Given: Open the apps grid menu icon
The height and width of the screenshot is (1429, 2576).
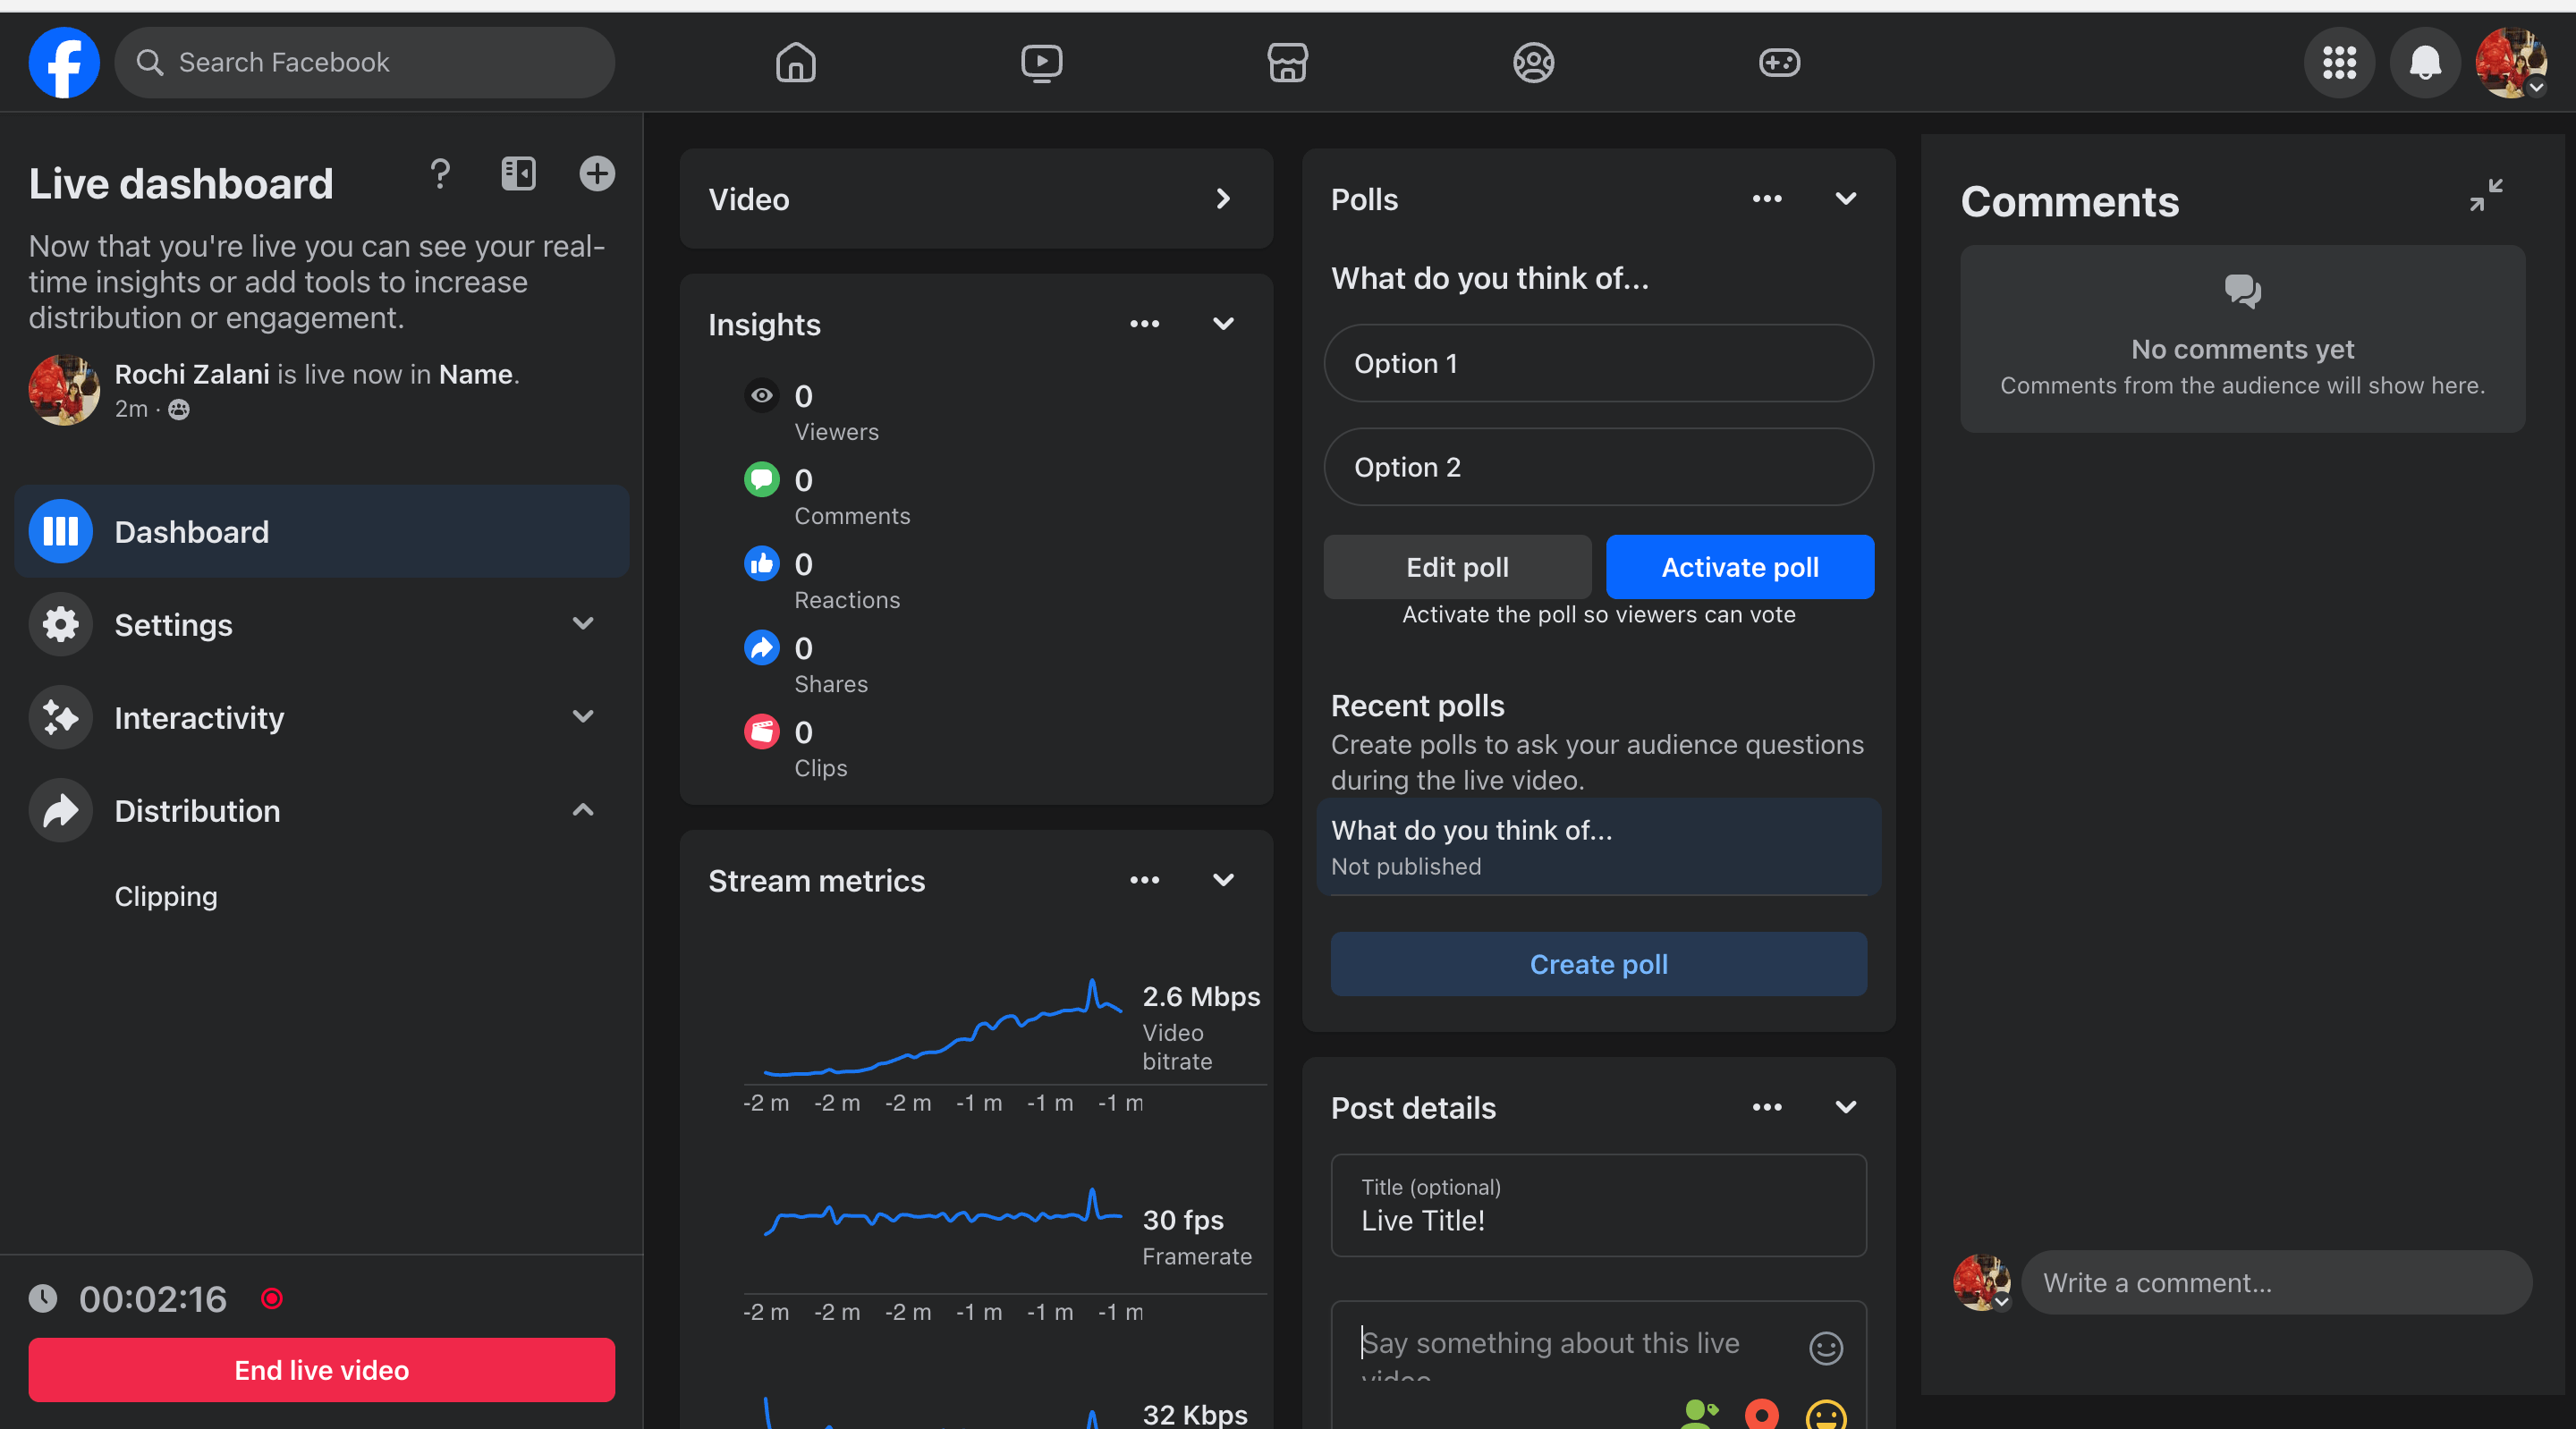Looking at the screenshot, I should [x=2339, y=62].
